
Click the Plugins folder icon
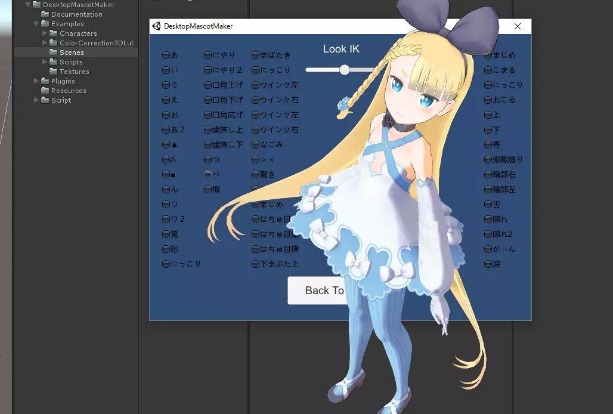(x=45, y=81)
